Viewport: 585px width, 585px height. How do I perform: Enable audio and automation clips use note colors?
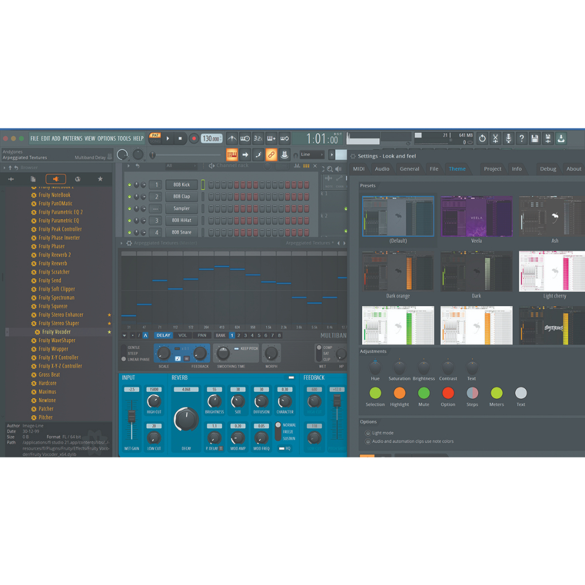(x=367, y=440)
